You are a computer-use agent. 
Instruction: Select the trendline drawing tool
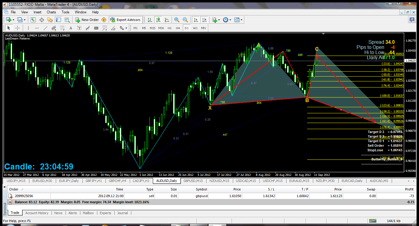(45, 28)
